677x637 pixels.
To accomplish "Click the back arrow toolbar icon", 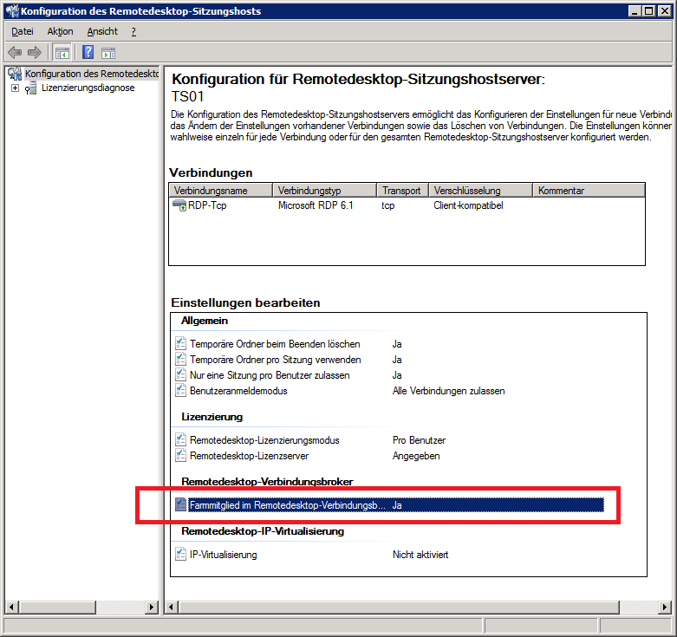I will coord(15,52).
